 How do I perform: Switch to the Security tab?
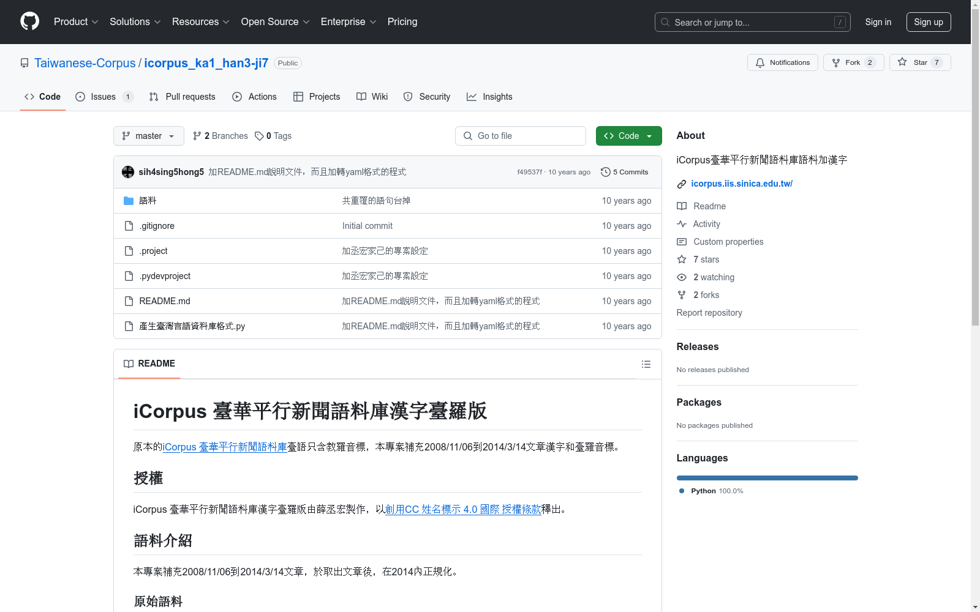coord(427,97)
